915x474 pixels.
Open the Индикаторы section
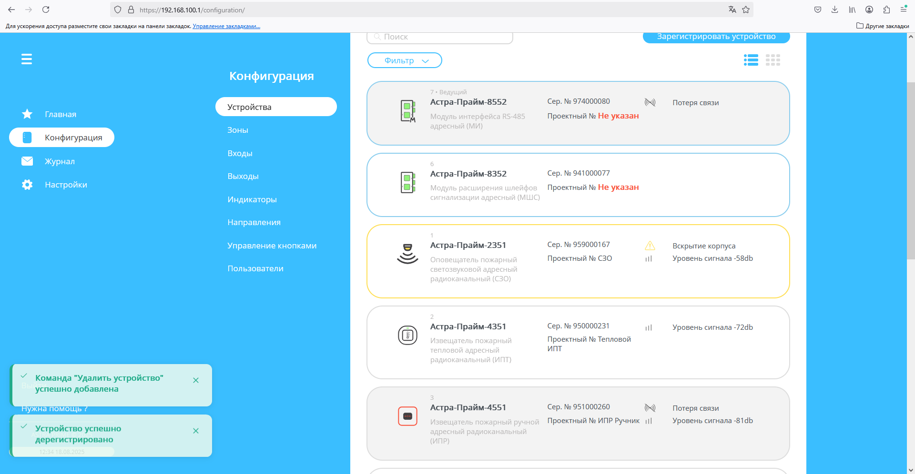[x=252, y=199]
